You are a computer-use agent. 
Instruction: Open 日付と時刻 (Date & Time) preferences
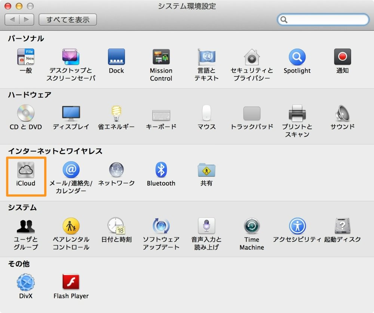pos(116,226)
